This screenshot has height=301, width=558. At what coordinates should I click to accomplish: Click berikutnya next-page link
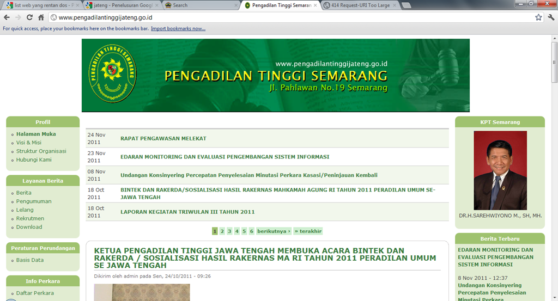(274, 231)
